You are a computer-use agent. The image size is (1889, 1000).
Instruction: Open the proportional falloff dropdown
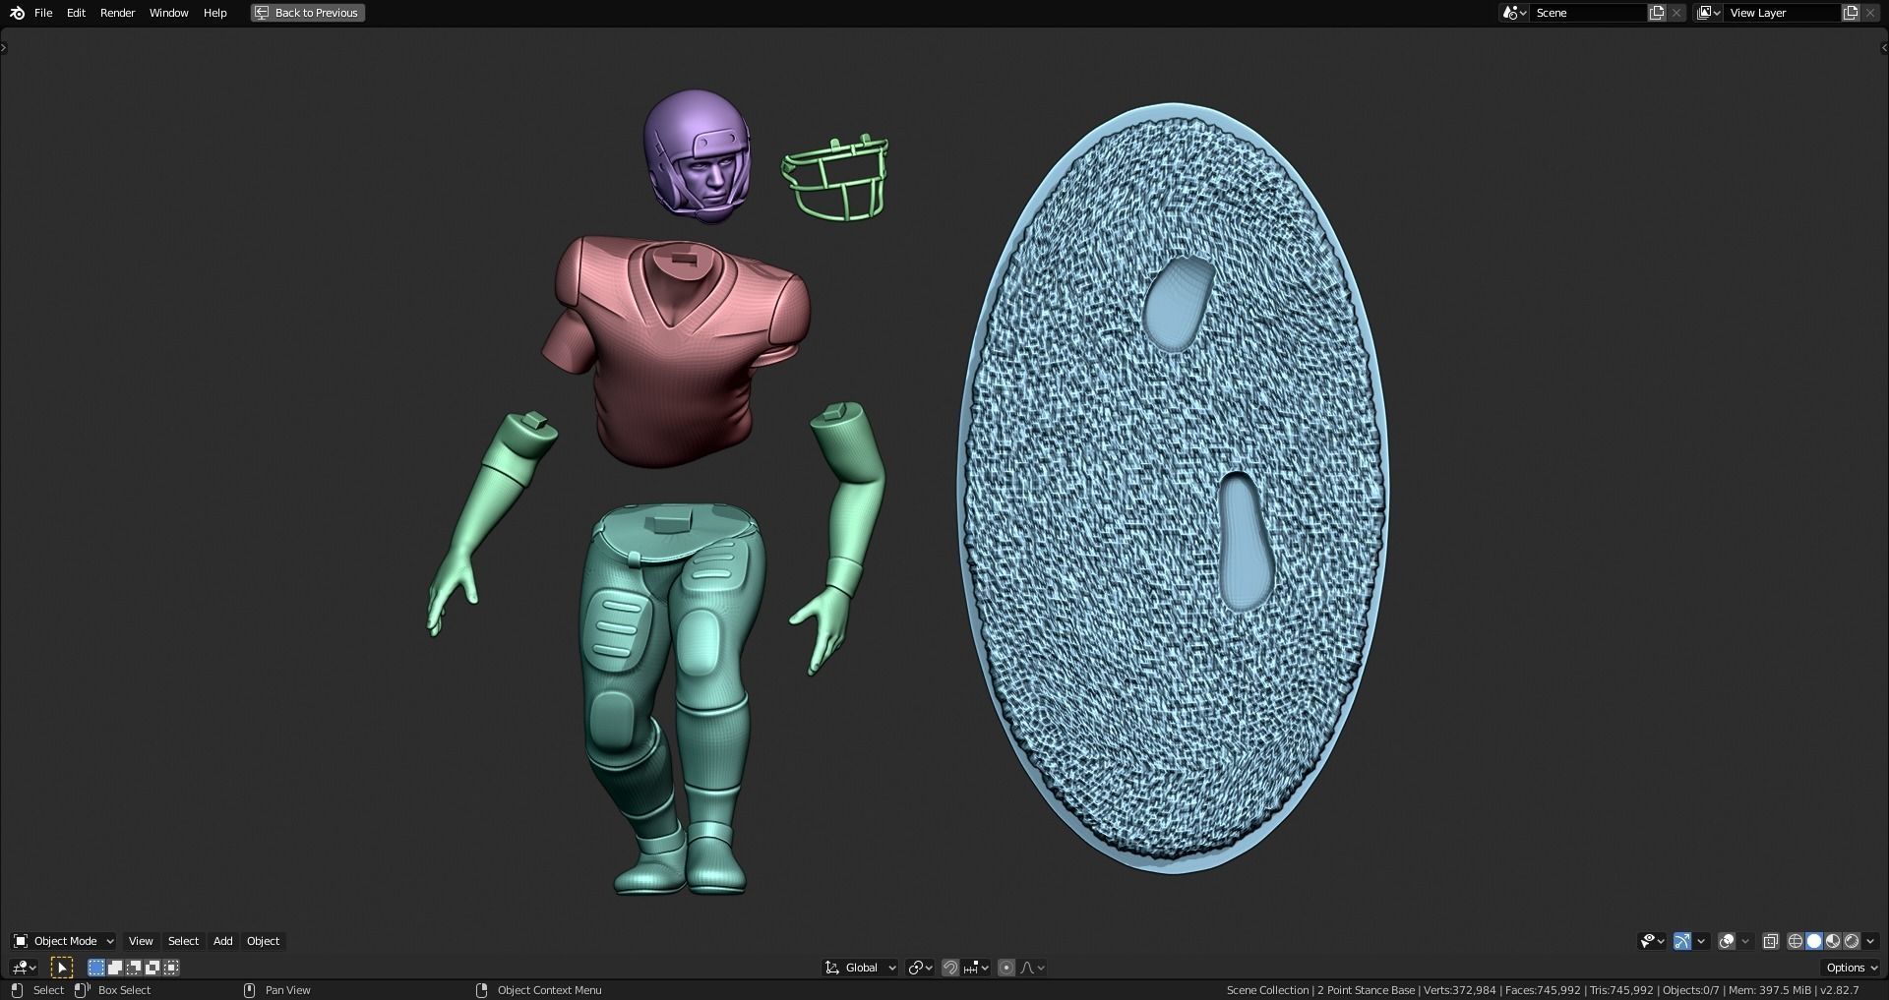1032,968
